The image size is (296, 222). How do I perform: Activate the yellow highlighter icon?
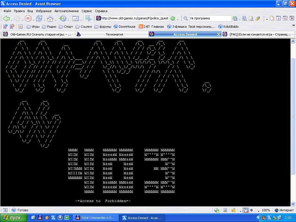(x=258, y=18)
